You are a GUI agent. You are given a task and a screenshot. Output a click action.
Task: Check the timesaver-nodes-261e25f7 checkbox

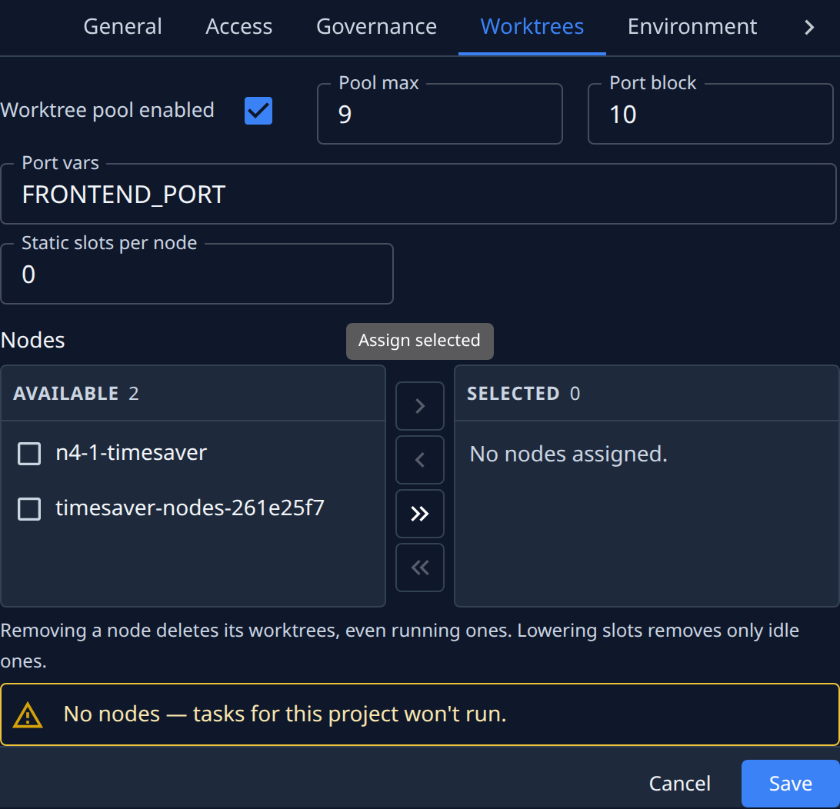(x=29, y=508)
